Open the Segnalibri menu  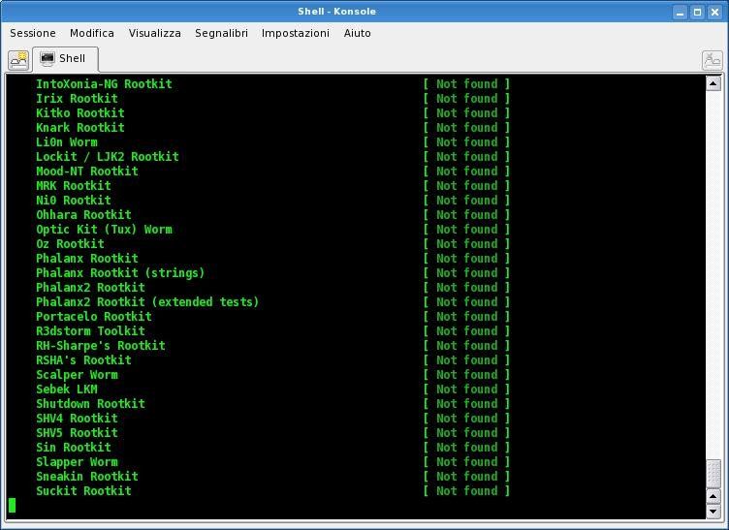pyautogui.click(x=221, y=33)
